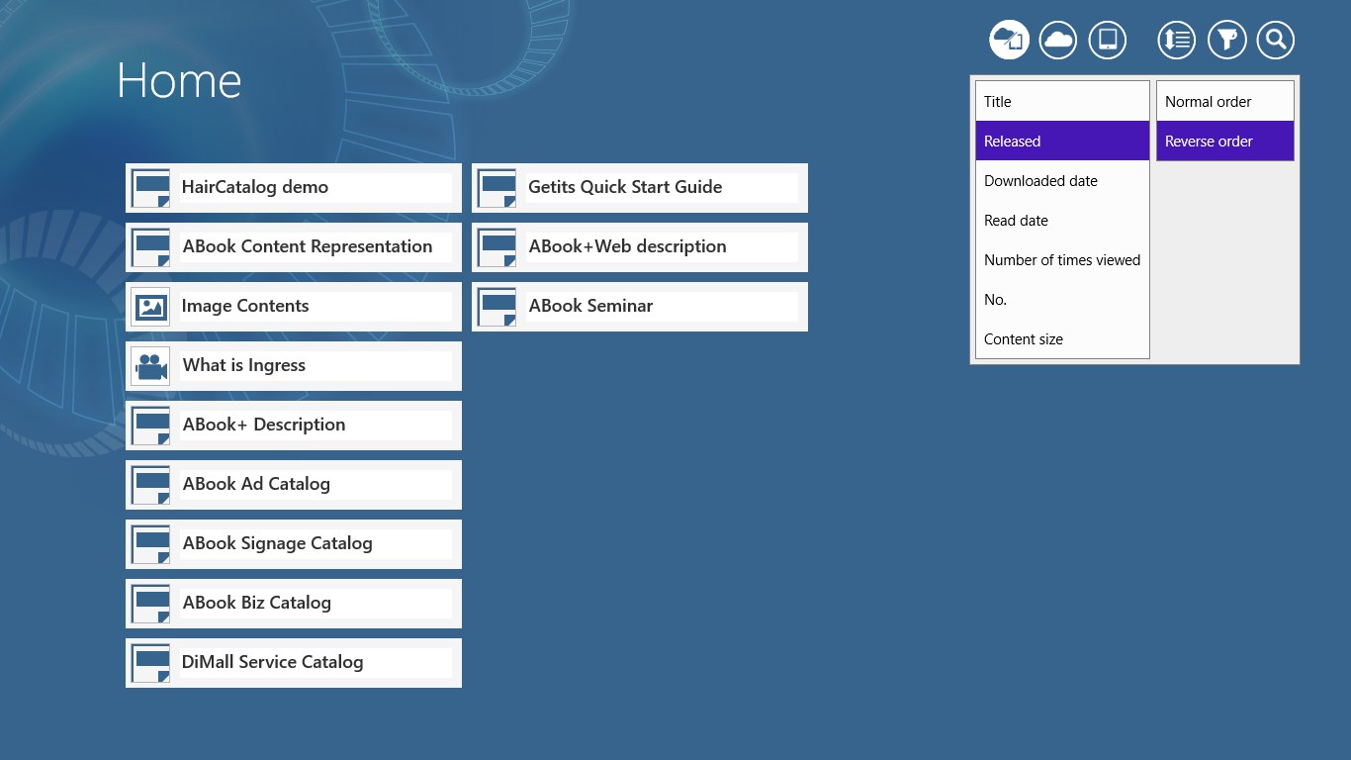Screen dimensions: 1351x760
Task: Choose Released sort option
Action: [1062, 141]
